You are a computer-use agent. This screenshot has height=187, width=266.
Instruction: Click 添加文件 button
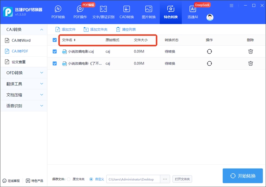click(66, 29)
